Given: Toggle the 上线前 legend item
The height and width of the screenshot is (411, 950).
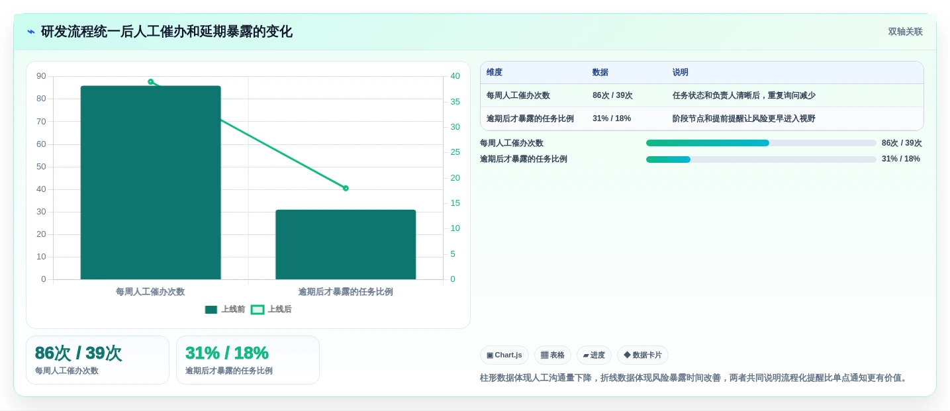Looking at the screenshot, I should [225, 310].
